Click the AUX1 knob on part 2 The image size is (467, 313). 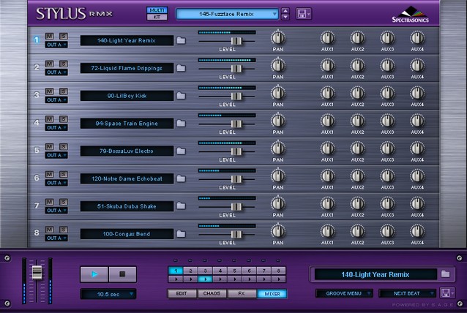pyautogui.click(x=328, y=66)
